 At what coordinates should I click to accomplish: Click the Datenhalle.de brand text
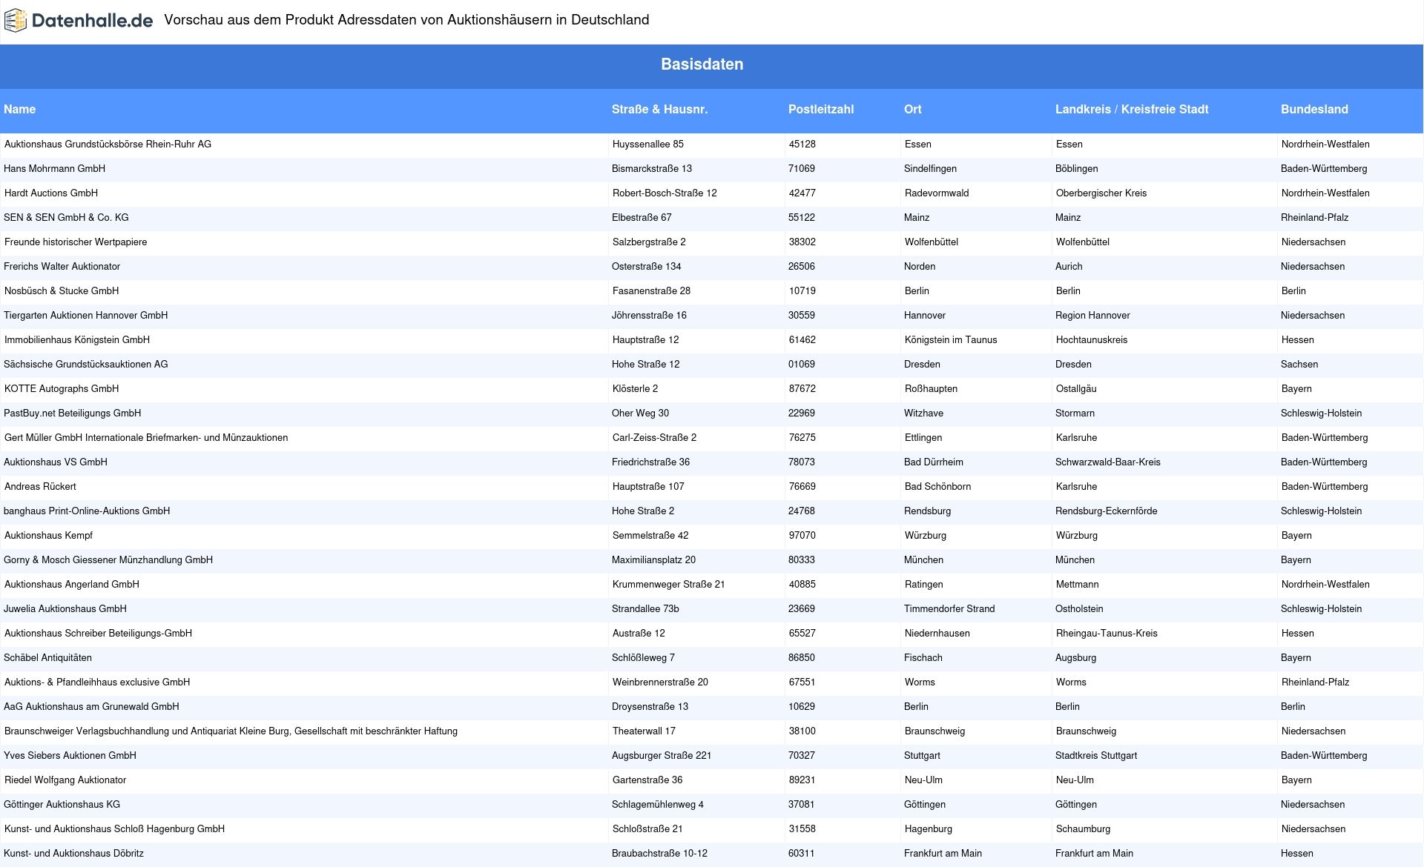[x=92, y=21]
